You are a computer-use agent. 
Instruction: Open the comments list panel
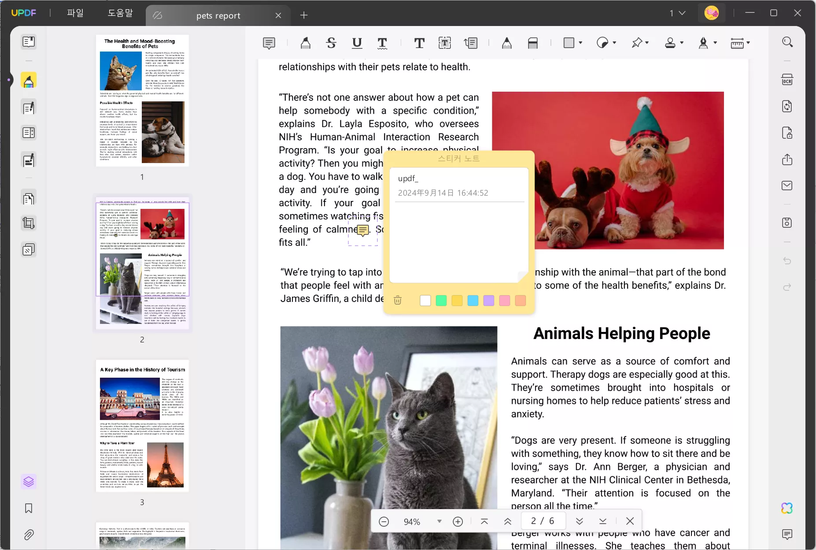[x=787, y=535]
